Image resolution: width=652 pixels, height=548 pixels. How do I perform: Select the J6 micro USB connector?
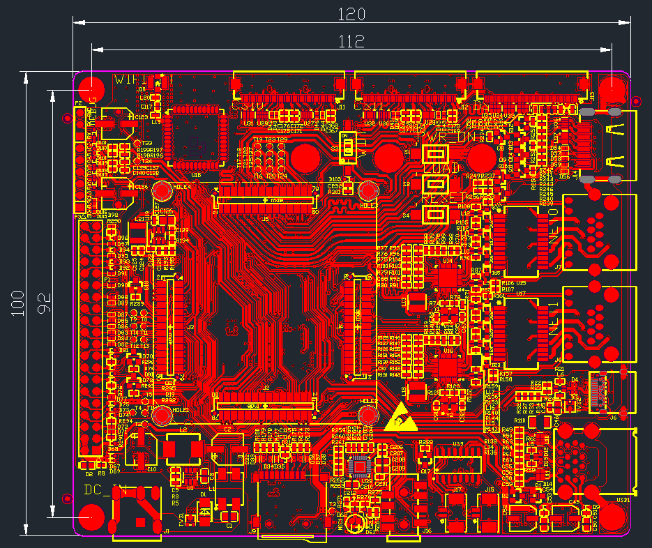point(612,392)
